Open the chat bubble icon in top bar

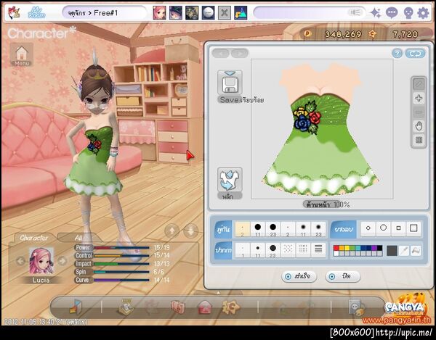point(392,13)
